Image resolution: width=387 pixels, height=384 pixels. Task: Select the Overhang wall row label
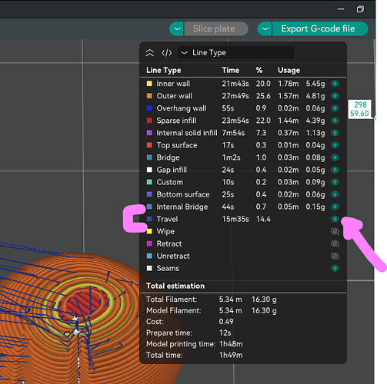coord(182,108)
